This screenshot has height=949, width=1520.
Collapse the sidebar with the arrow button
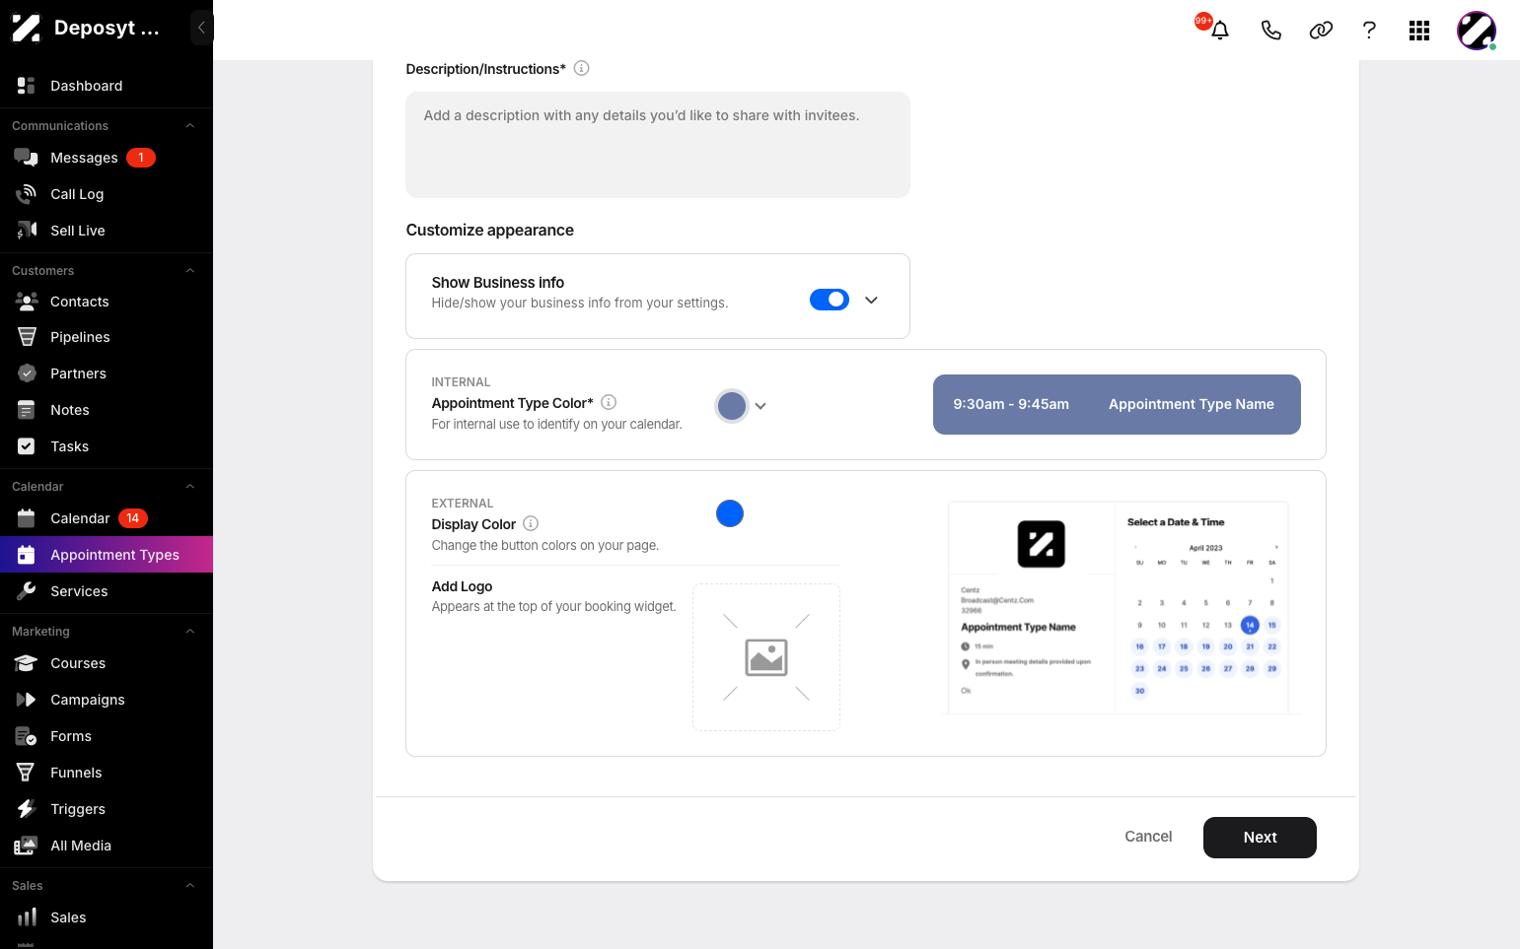pos(201,28)
